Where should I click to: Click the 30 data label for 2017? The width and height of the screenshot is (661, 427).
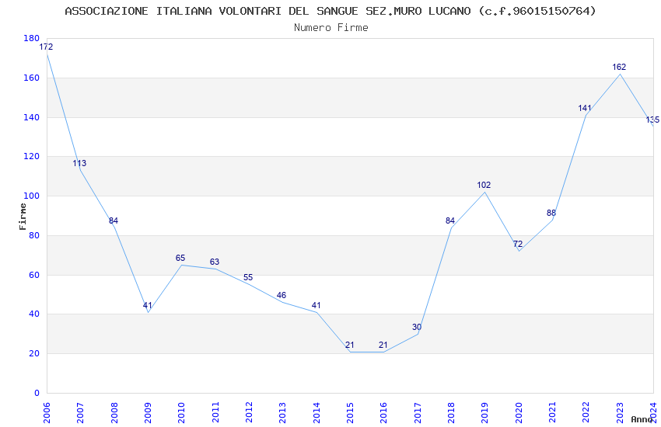pyautogui.click(x=417, y=328)
